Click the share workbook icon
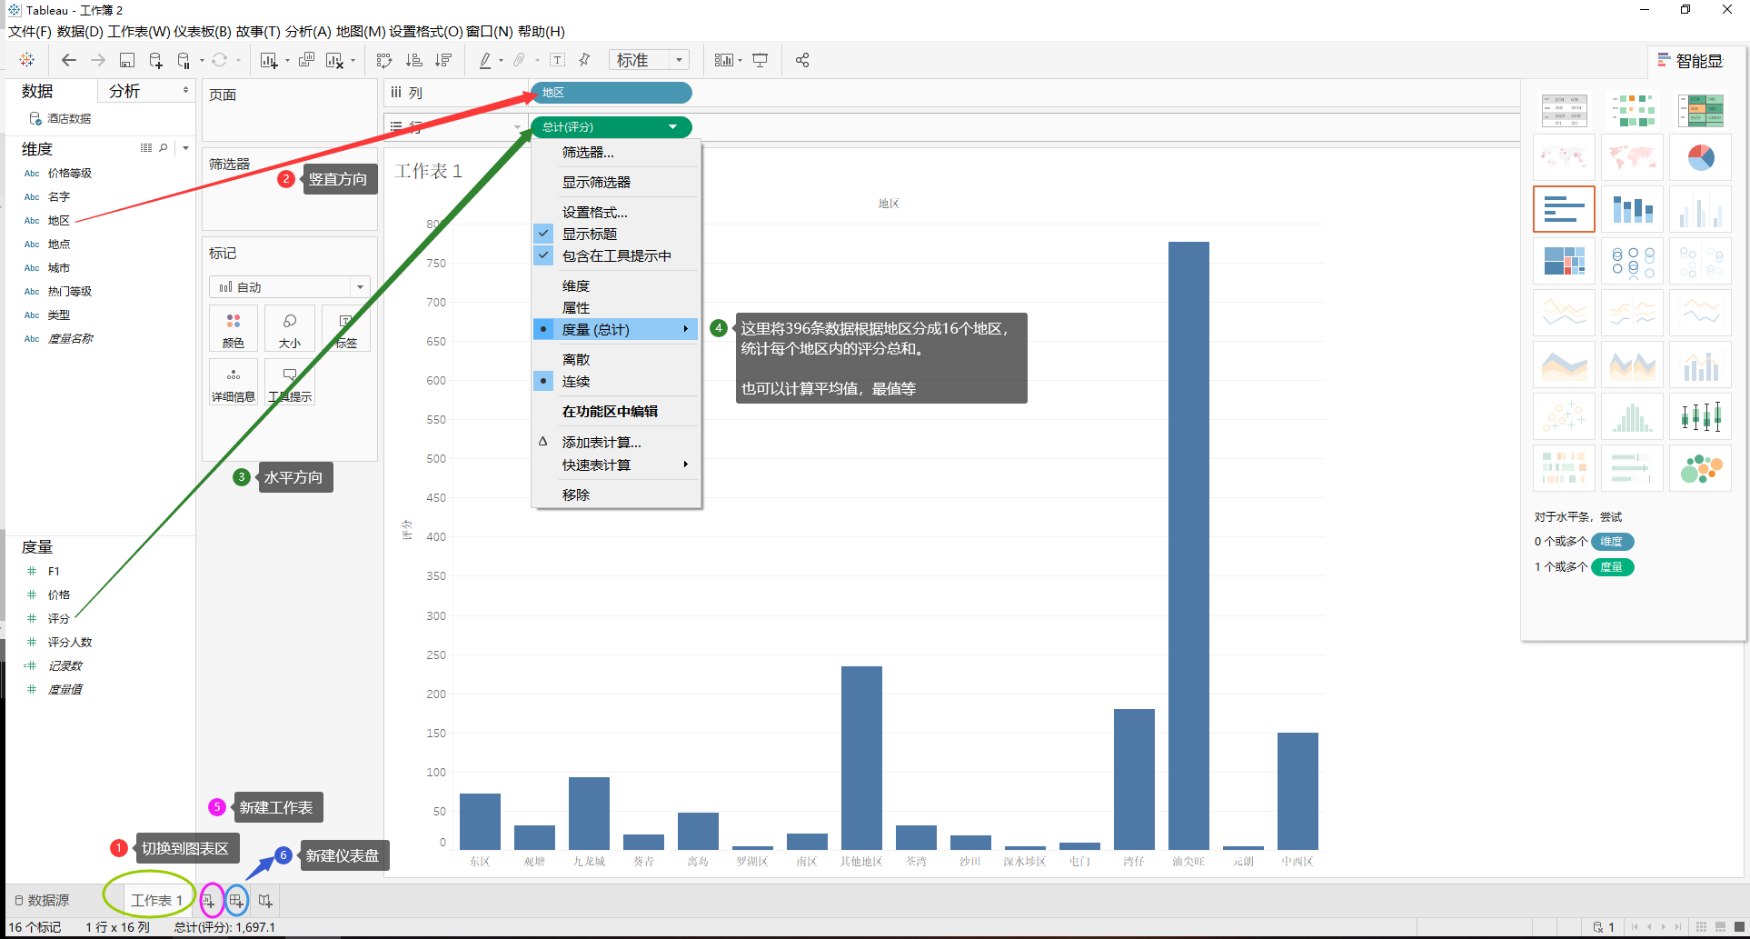 (802, 60)
